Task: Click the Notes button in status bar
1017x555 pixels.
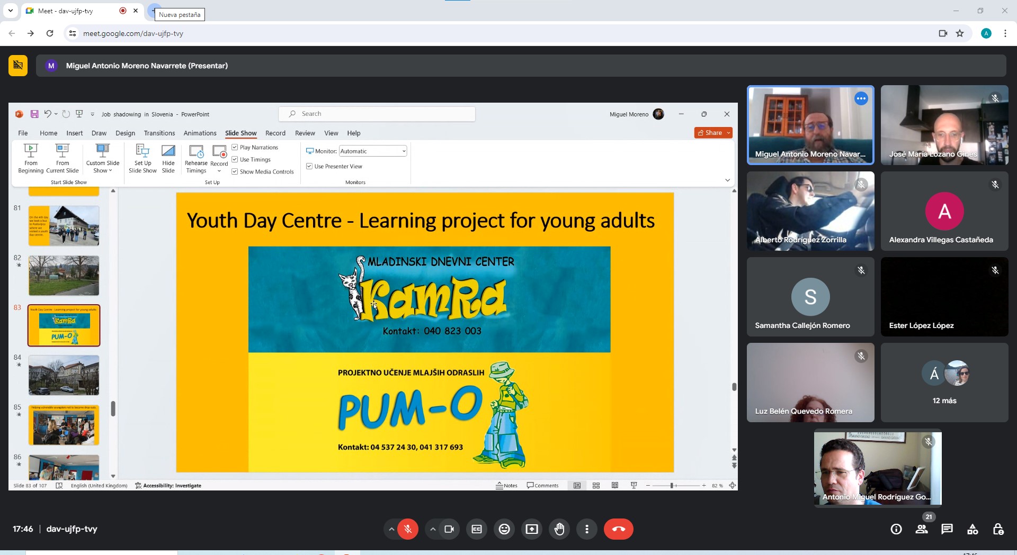Action: coord(506,486)
